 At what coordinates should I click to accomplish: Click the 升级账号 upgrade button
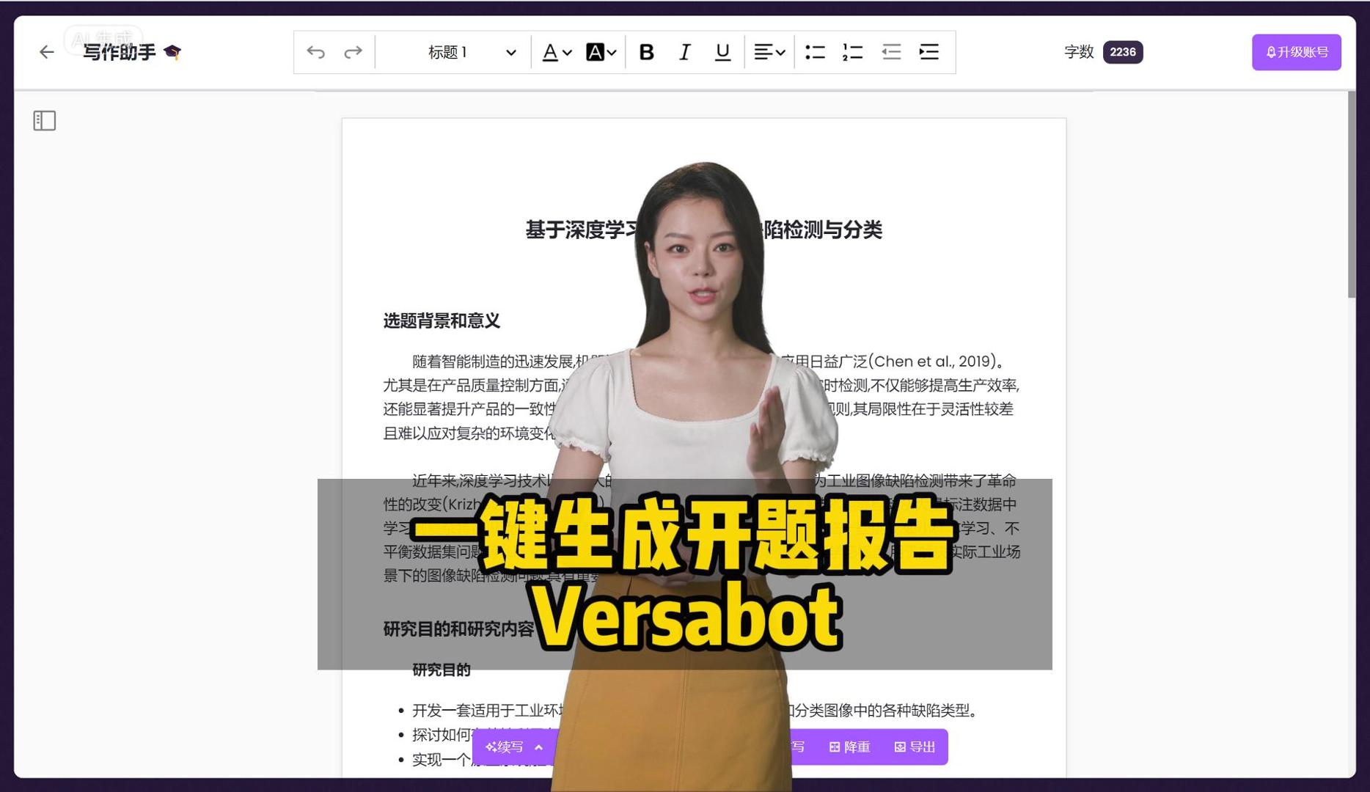(1296, 52)
